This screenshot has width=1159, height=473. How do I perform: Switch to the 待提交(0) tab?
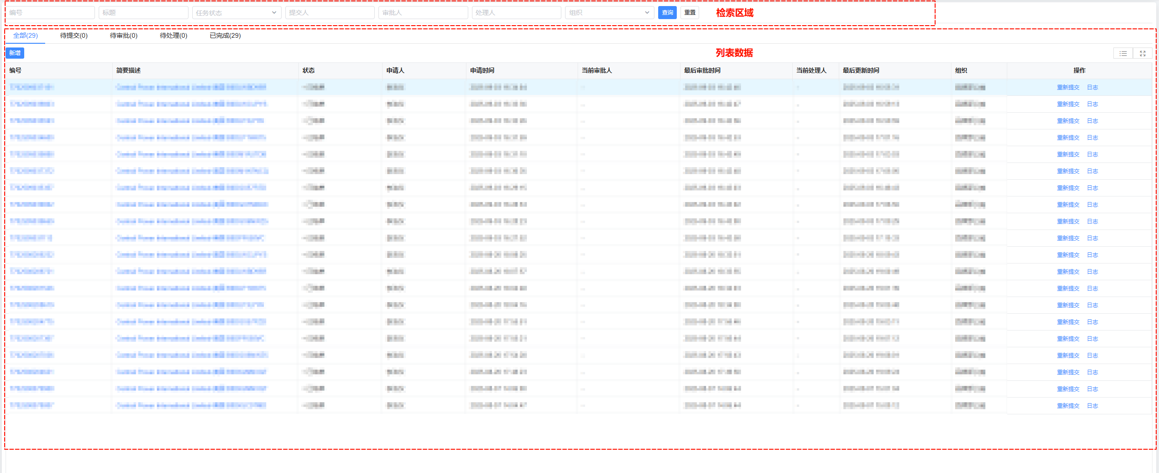tap(74, 35)
